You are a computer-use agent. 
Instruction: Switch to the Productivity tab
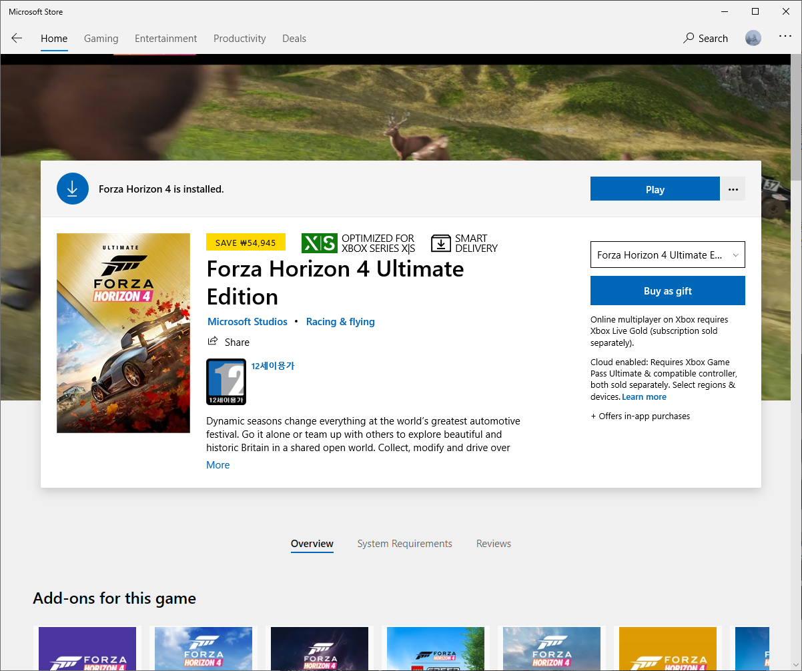point(240,39)
